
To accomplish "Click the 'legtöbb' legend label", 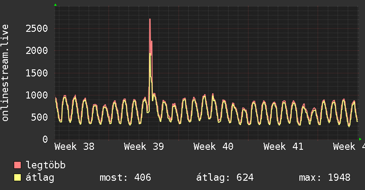I will pos(46,165).
